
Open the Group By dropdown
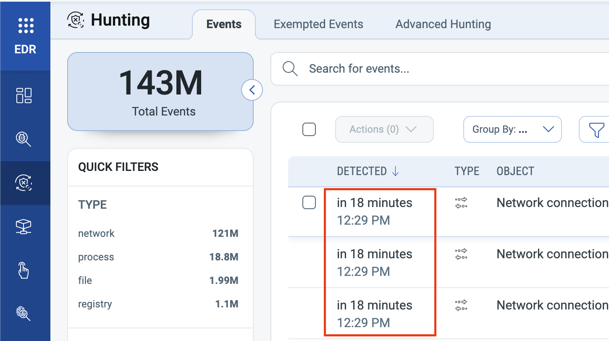coord(512,129)
